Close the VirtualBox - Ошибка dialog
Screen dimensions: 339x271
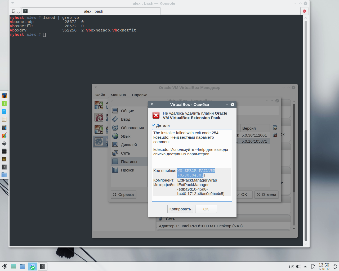click(x=232, y=105)
